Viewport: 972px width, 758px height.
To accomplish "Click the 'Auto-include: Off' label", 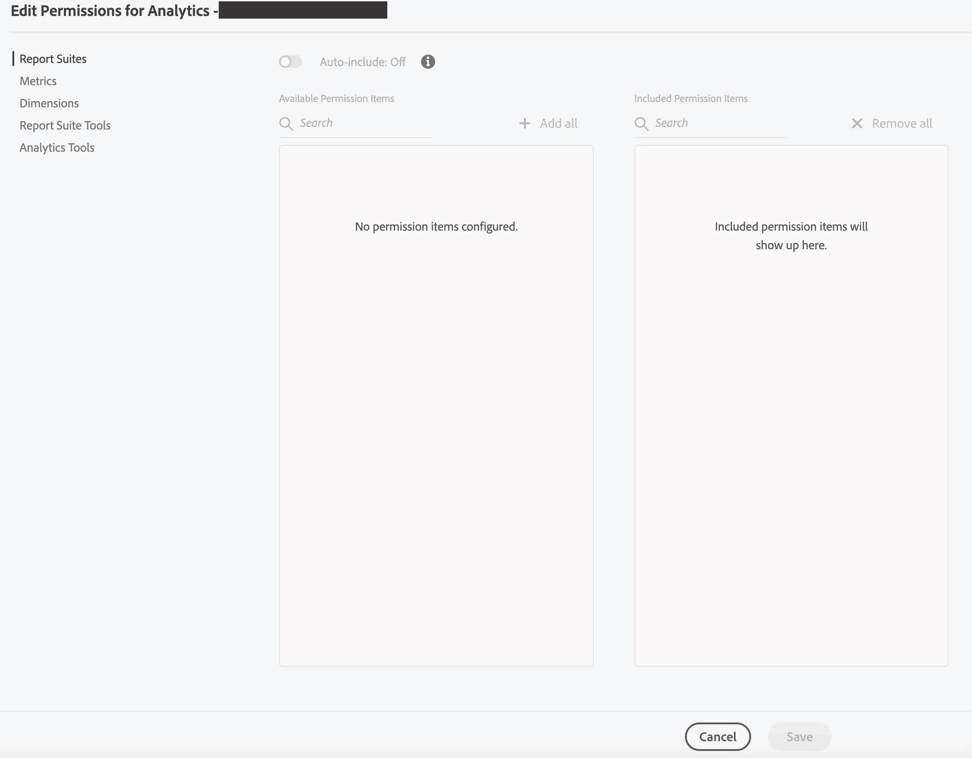I will (x=362, y=62).
